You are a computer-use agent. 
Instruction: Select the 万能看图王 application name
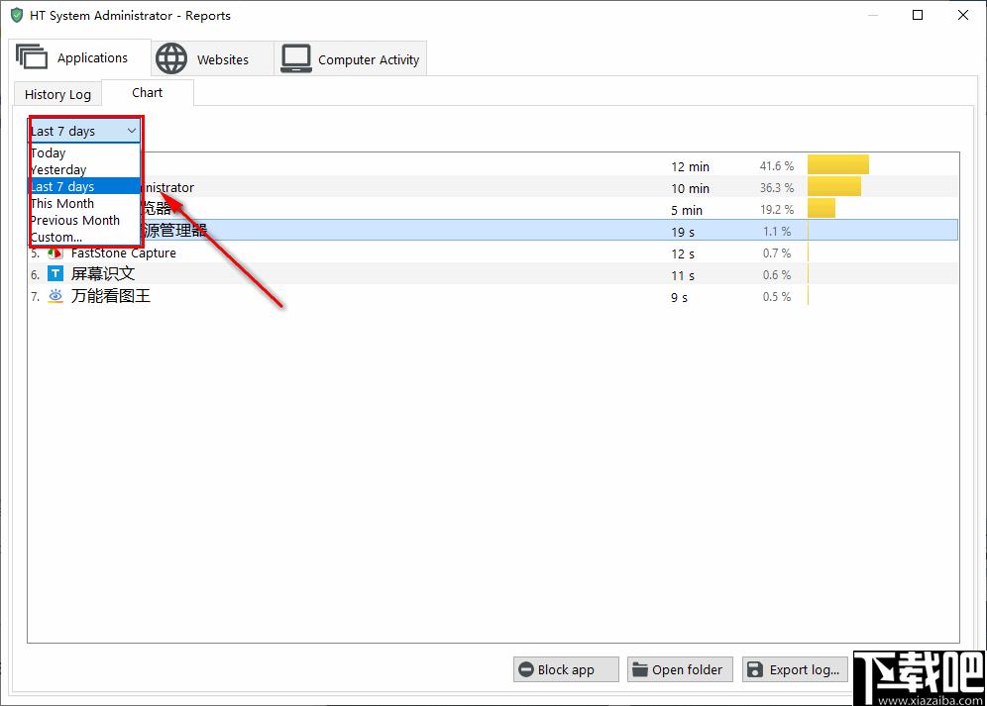[x=111, y=296]
